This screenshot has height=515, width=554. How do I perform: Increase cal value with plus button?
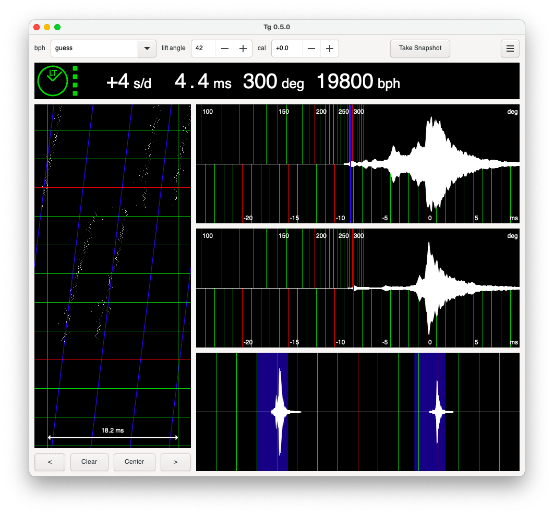pos(329,49)
